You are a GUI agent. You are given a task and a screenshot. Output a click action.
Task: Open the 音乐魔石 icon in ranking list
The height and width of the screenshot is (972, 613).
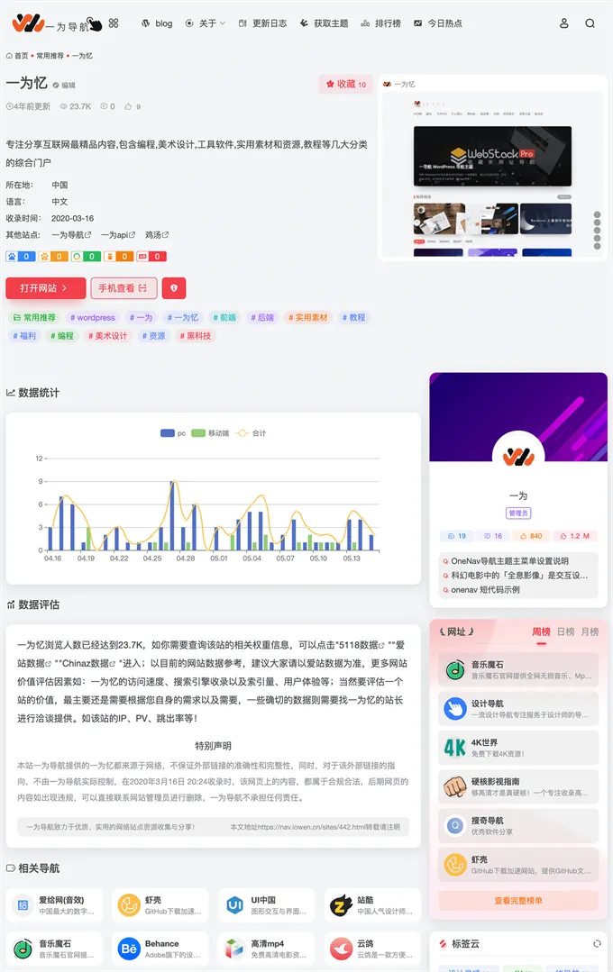click(x=455, y=670)
